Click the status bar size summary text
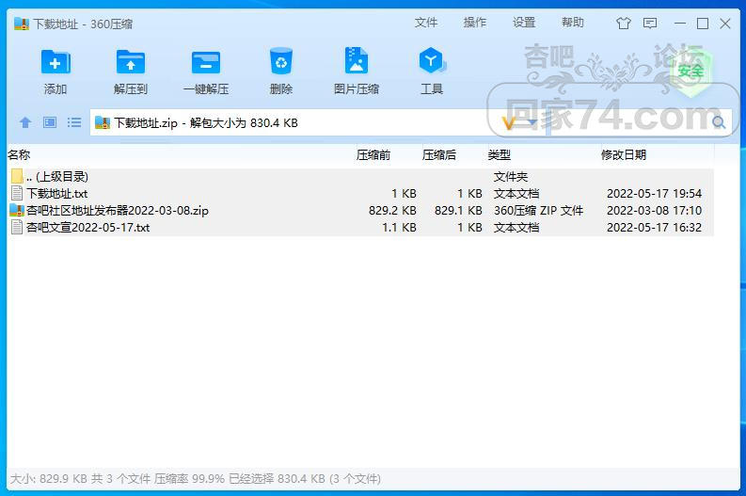746x496 pixels. point(195,478)
